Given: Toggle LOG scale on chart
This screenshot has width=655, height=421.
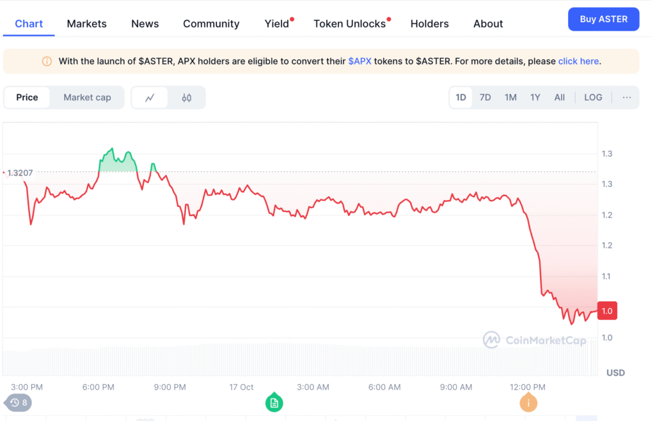Looking at the screenshot, I should pyautogui.click(x=593, y=98).
